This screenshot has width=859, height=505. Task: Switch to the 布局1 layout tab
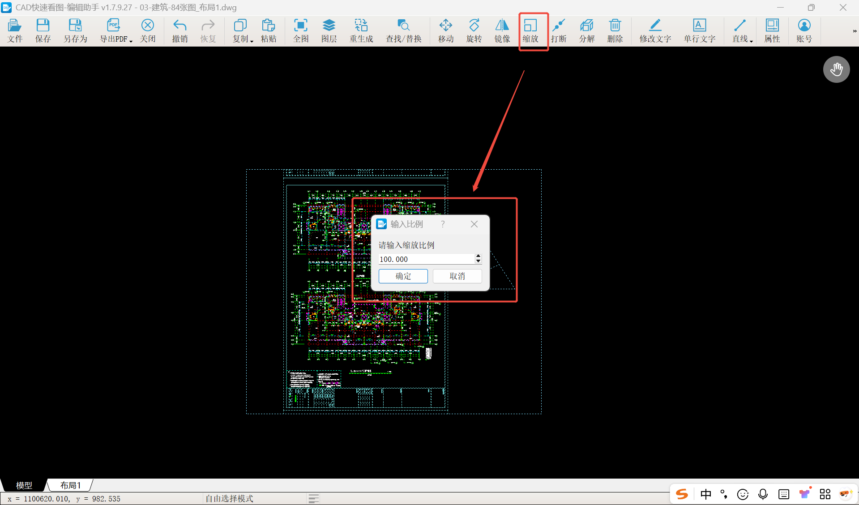pyautogui.click(x=71, y=485)
